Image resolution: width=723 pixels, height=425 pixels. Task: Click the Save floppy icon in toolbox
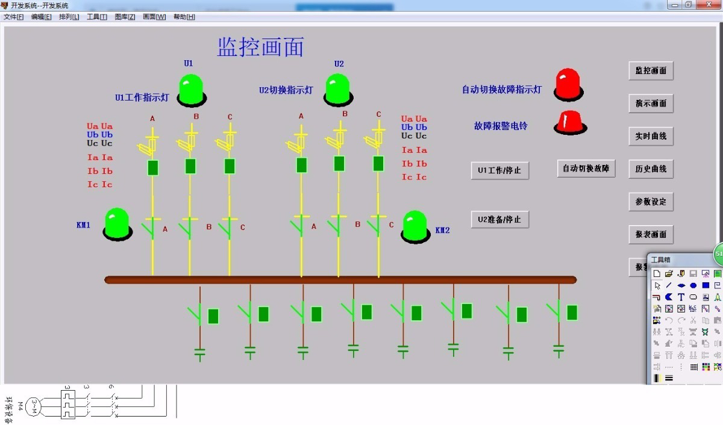(x=693, y=273)
